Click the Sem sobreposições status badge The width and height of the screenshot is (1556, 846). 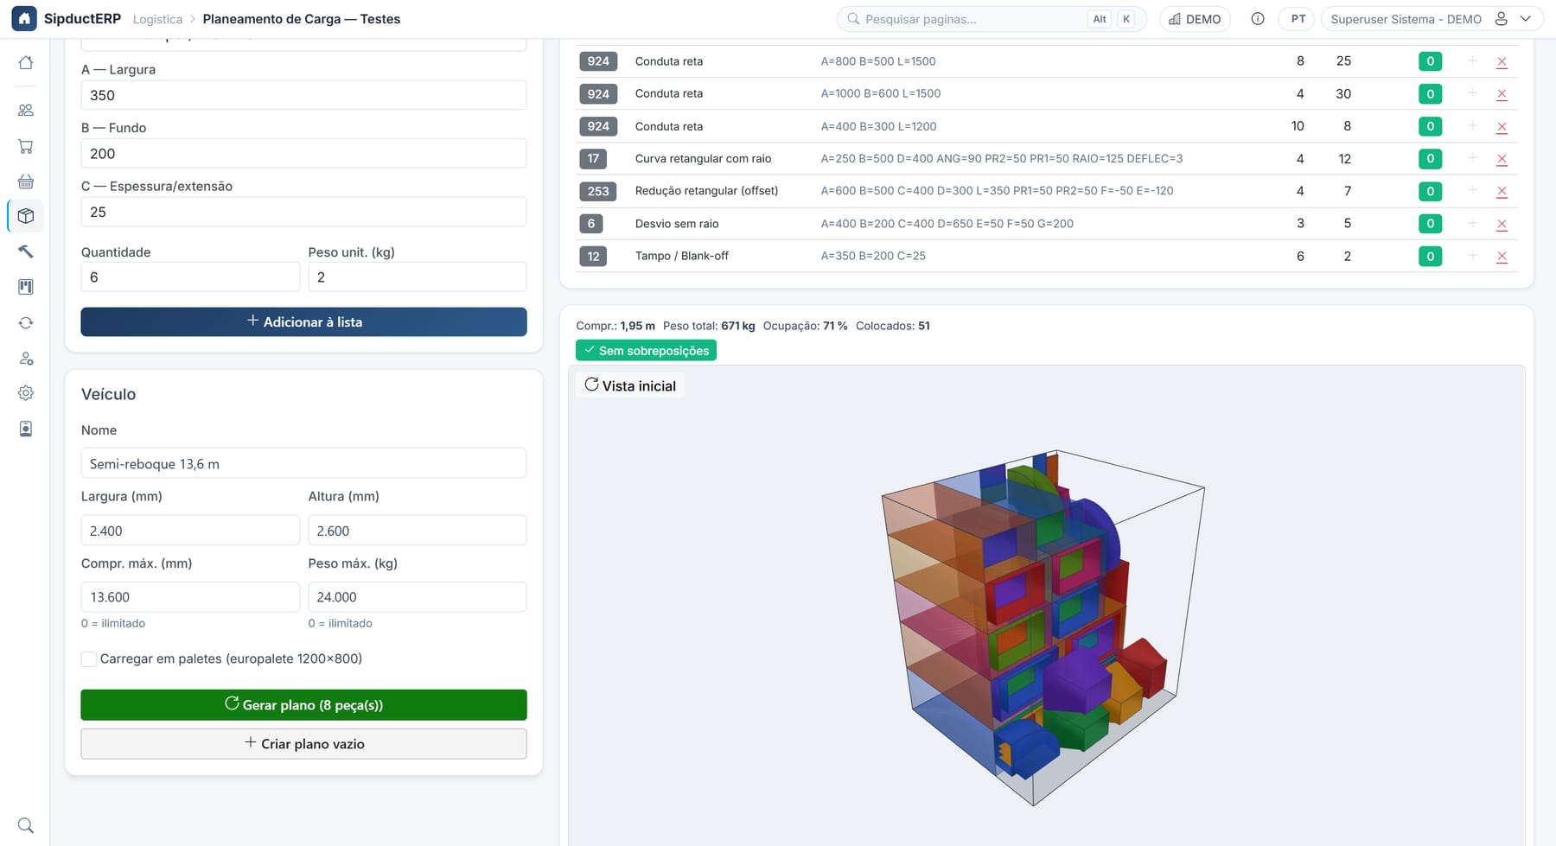646,350
